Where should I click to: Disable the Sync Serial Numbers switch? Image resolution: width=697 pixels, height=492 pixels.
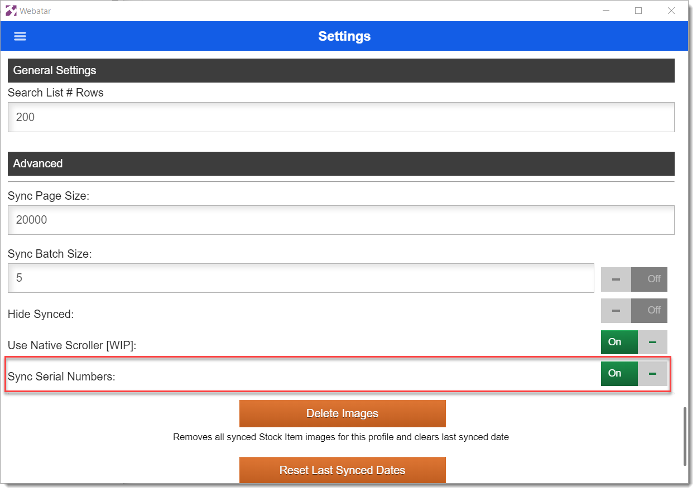pyautogui.click(x=634, y=374)
